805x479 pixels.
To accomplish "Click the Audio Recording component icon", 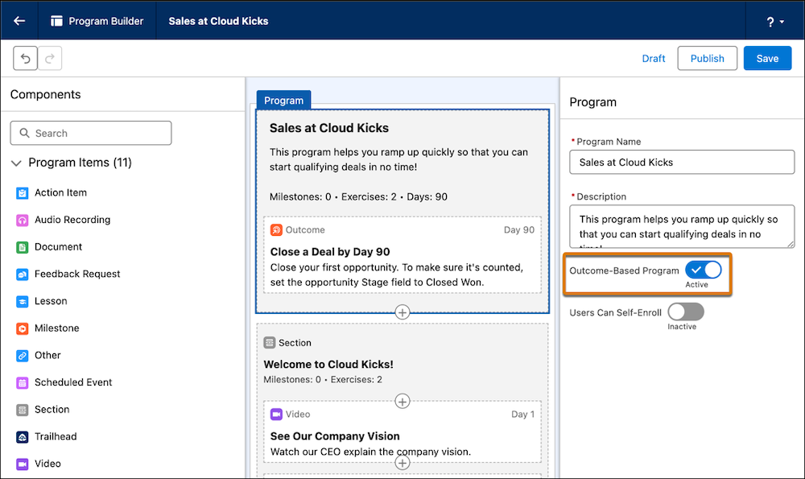I will [x=19, y=220].
